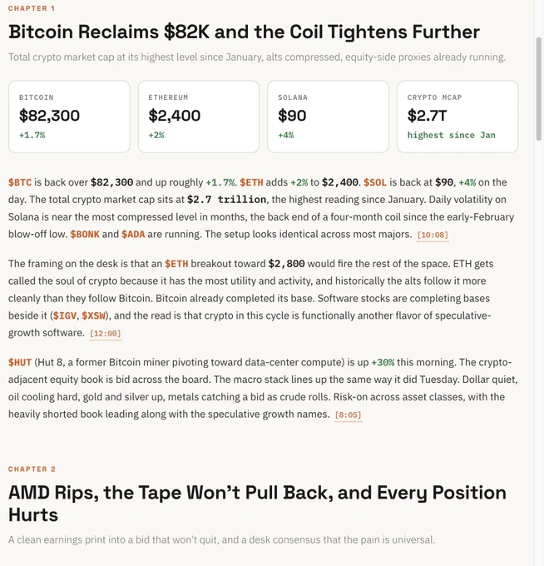Click the [8:05] timestamp reference
The image size is (544, 566).
[348, 415]
